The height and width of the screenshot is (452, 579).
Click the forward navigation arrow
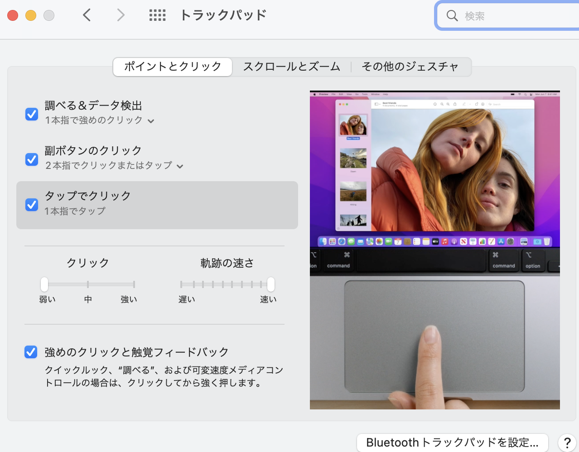point(121,15)
